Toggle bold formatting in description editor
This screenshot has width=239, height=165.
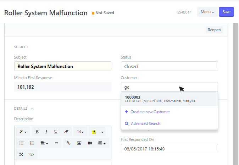click(x=37, y=132)
